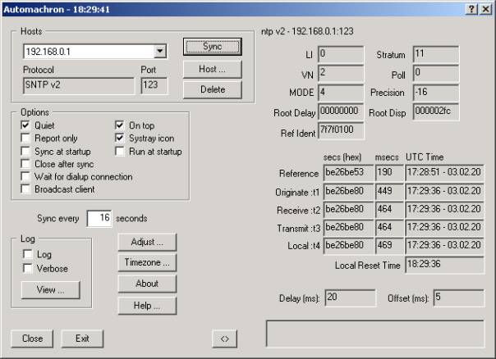The height and width of the screenshot is (359, 496).
Task: Click the title bar help question mark
Action: 471,8
